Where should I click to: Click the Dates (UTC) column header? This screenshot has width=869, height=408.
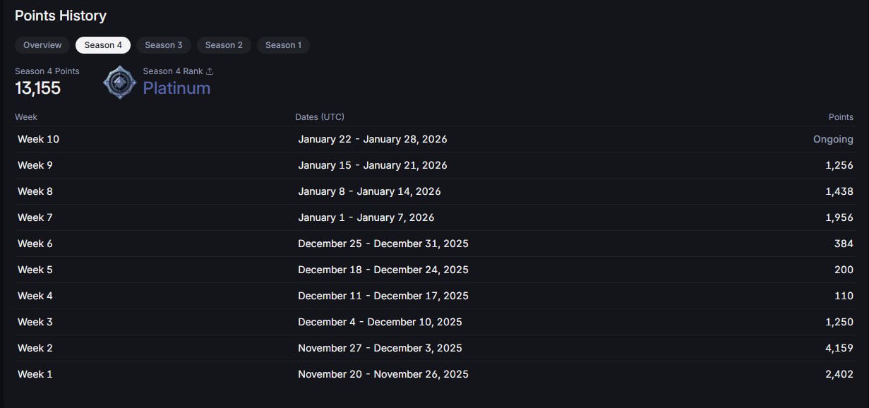320,117
